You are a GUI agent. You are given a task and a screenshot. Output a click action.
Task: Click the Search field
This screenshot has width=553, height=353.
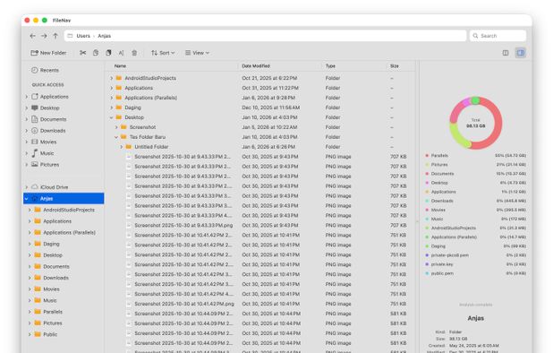point(498,36)
